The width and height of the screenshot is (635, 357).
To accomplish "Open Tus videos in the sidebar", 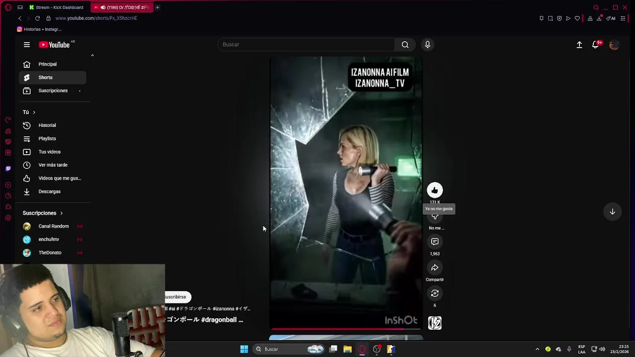I will tap(53, 152).
